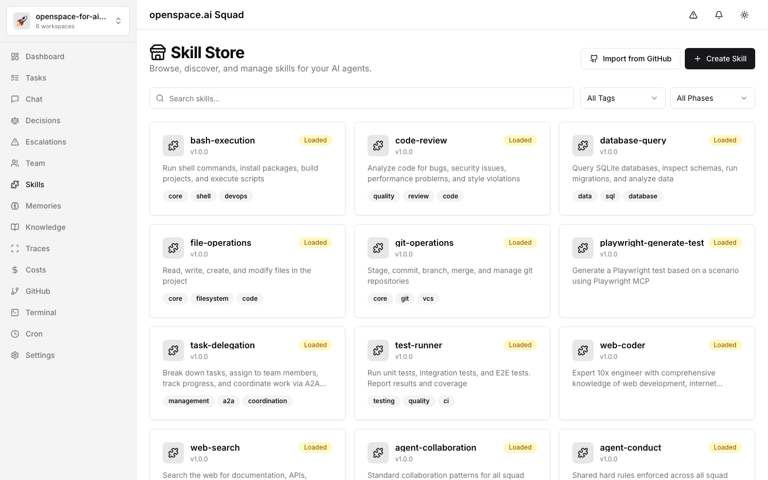Open the All Phases dropdown
Screen dimensions: 768x480
(x=712, y=98)
